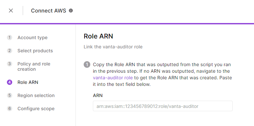Click the Role ARN heading

[x=98, y=36]
